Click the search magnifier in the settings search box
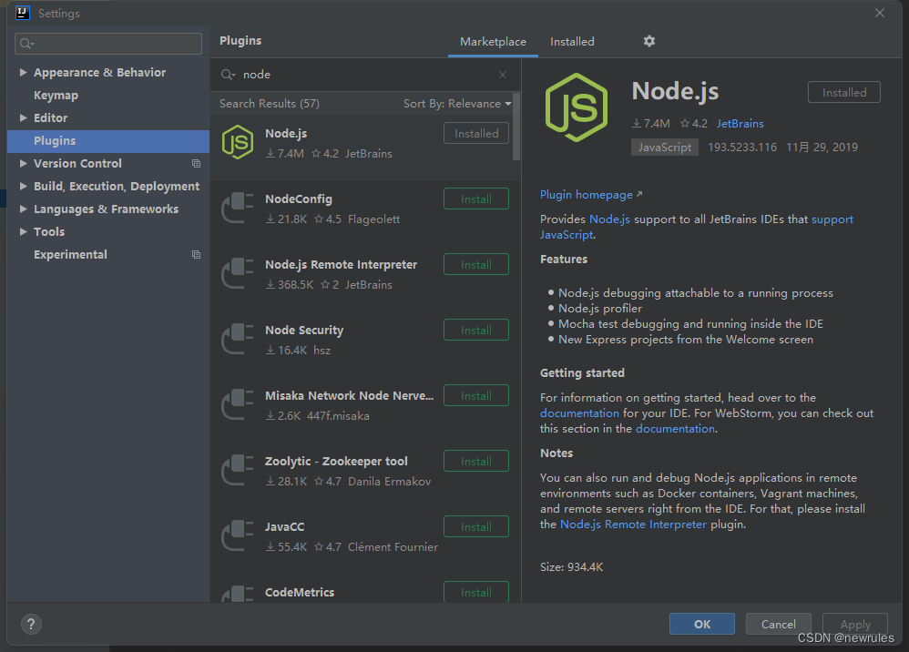The width and height of the screenshot is (909, 652). click(x=26, y=44)
